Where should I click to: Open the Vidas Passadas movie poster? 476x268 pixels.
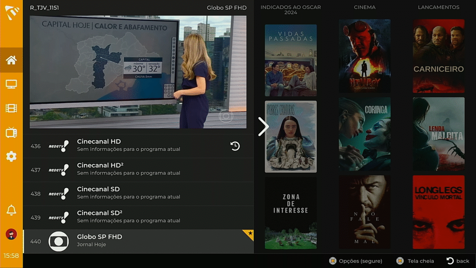click(x=291, y=60)
